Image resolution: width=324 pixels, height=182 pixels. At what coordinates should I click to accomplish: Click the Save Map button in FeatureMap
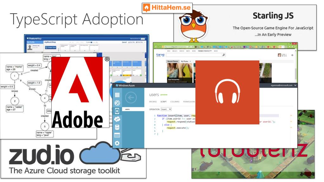point(131,42)
